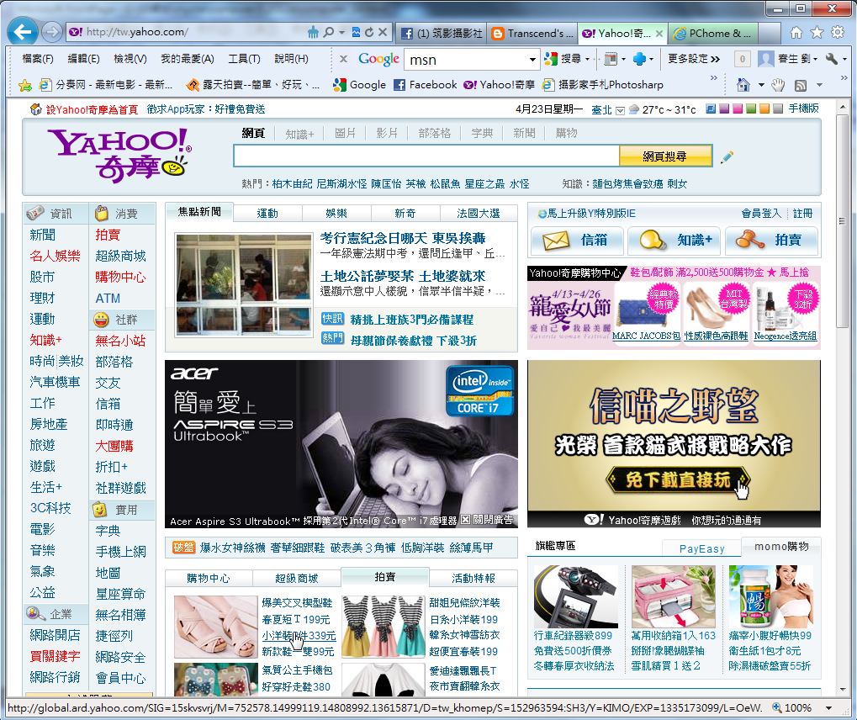This screenshot has width=857, height=720.
Task: Select the green theme color swatch
Action: (x=751, y=109)
